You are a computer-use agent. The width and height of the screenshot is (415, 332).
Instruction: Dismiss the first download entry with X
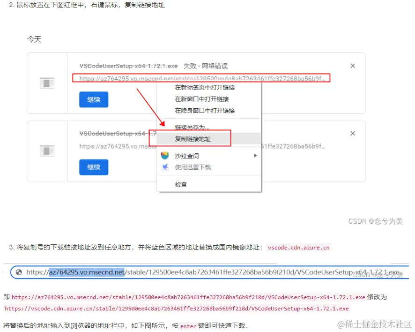tap(353, 66)
